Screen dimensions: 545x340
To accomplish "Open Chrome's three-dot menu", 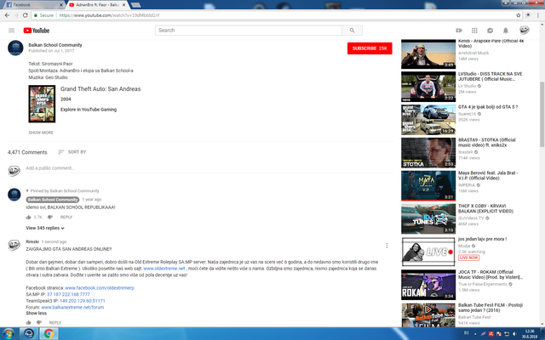I will tap(538, 15).
